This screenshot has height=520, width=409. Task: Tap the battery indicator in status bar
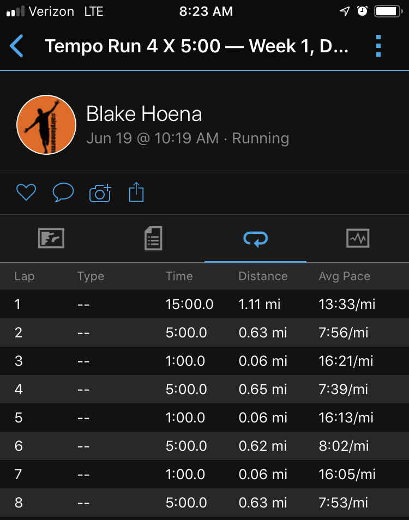tap(388, 11)
